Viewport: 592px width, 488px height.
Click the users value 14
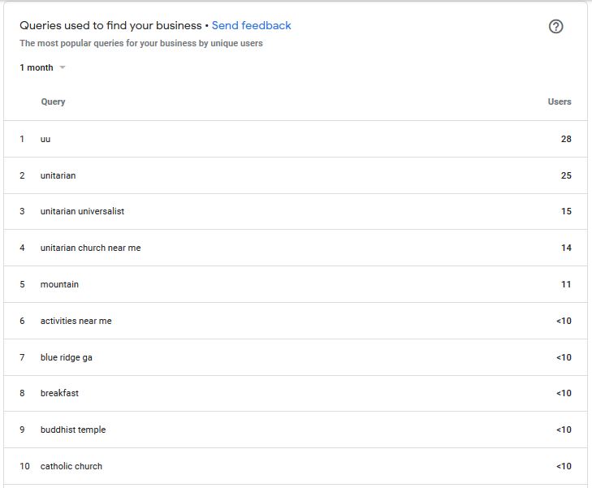coord(566,248)
